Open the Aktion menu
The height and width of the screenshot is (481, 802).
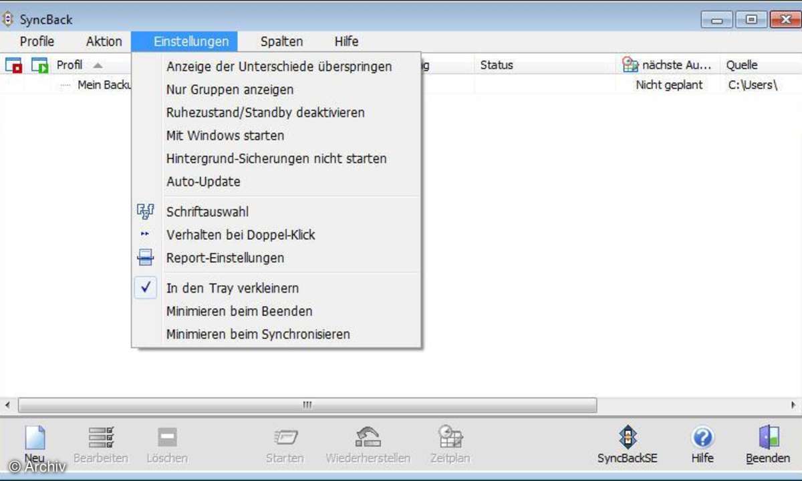[x=104, y=41]
